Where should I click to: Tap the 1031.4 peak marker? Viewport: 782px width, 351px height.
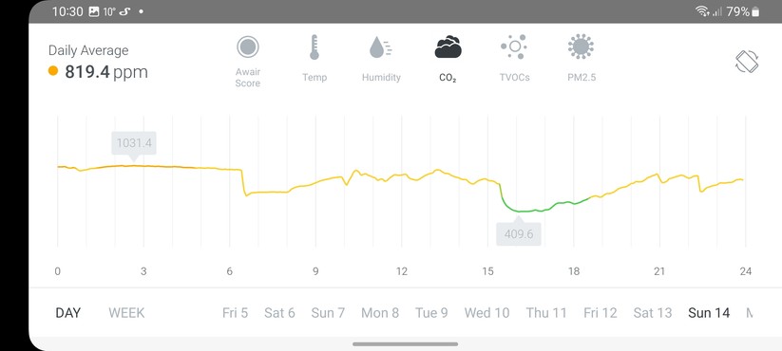click(134, 144)
